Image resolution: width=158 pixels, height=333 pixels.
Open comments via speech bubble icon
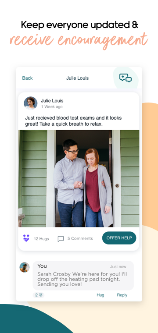(x=61, y=239)
